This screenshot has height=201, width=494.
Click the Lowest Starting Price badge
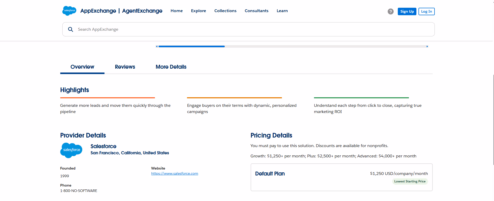point(410,181)
